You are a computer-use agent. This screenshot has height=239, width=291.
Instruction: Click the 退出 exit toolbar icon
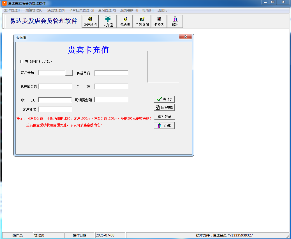pos(175,21)
